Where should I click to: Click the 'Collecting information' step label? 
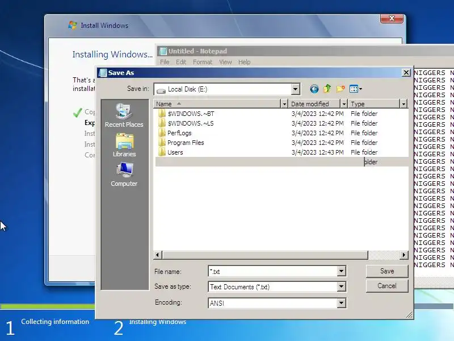tap(55, 322)
